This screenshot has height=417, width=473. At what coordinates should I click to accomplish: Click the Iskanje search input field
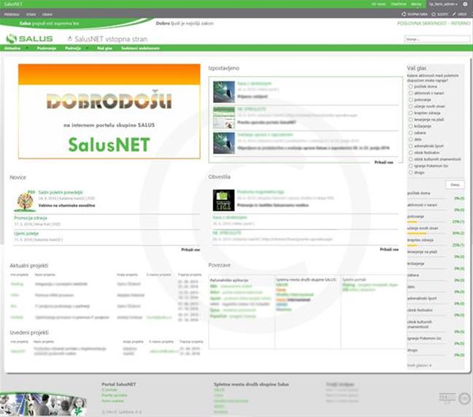[x=437, y=39]
